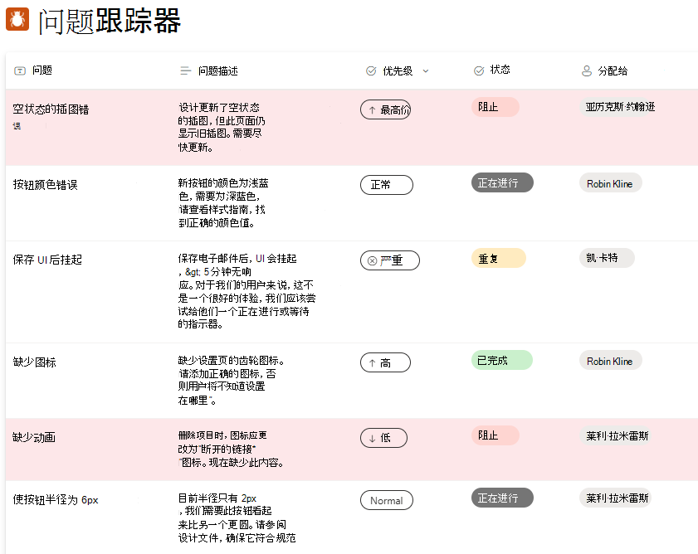Click the Robin Kline chip in 按钮颜色错误 row

click(x=610, y=183)
